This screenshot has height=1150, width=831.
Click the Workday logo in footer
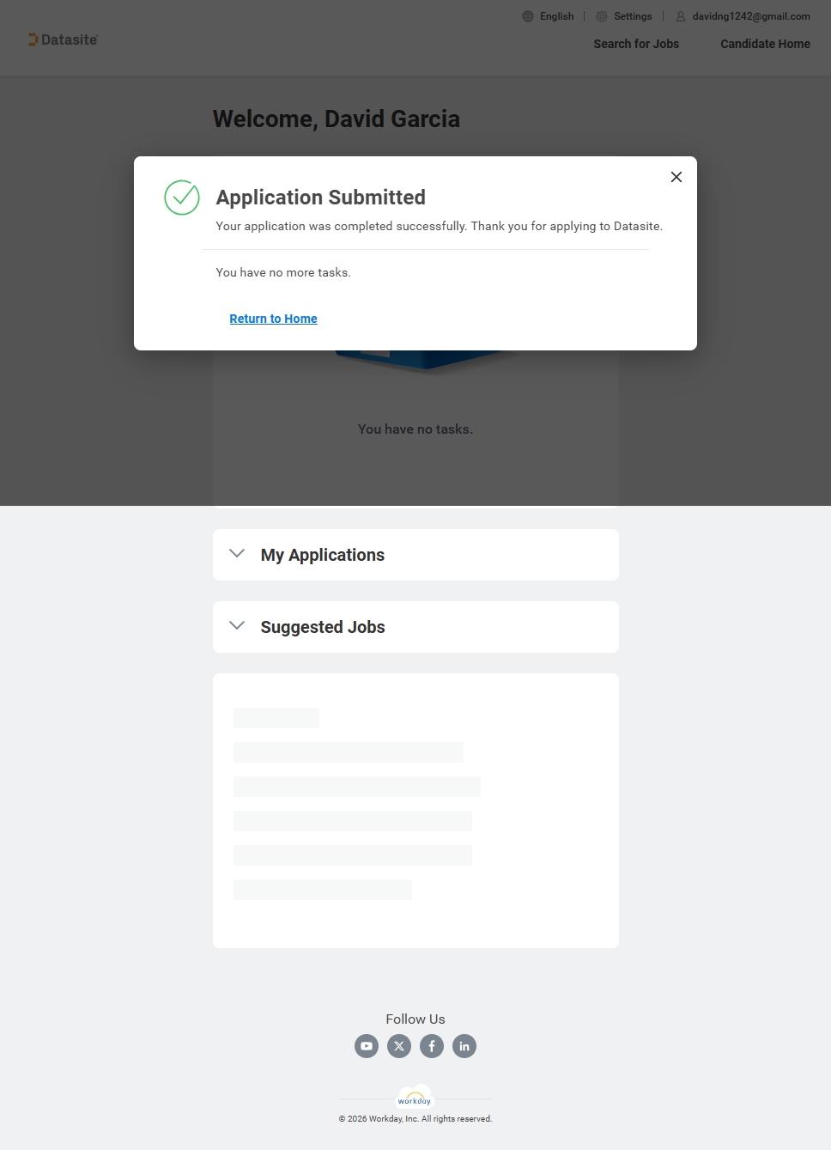point(415,1099)
